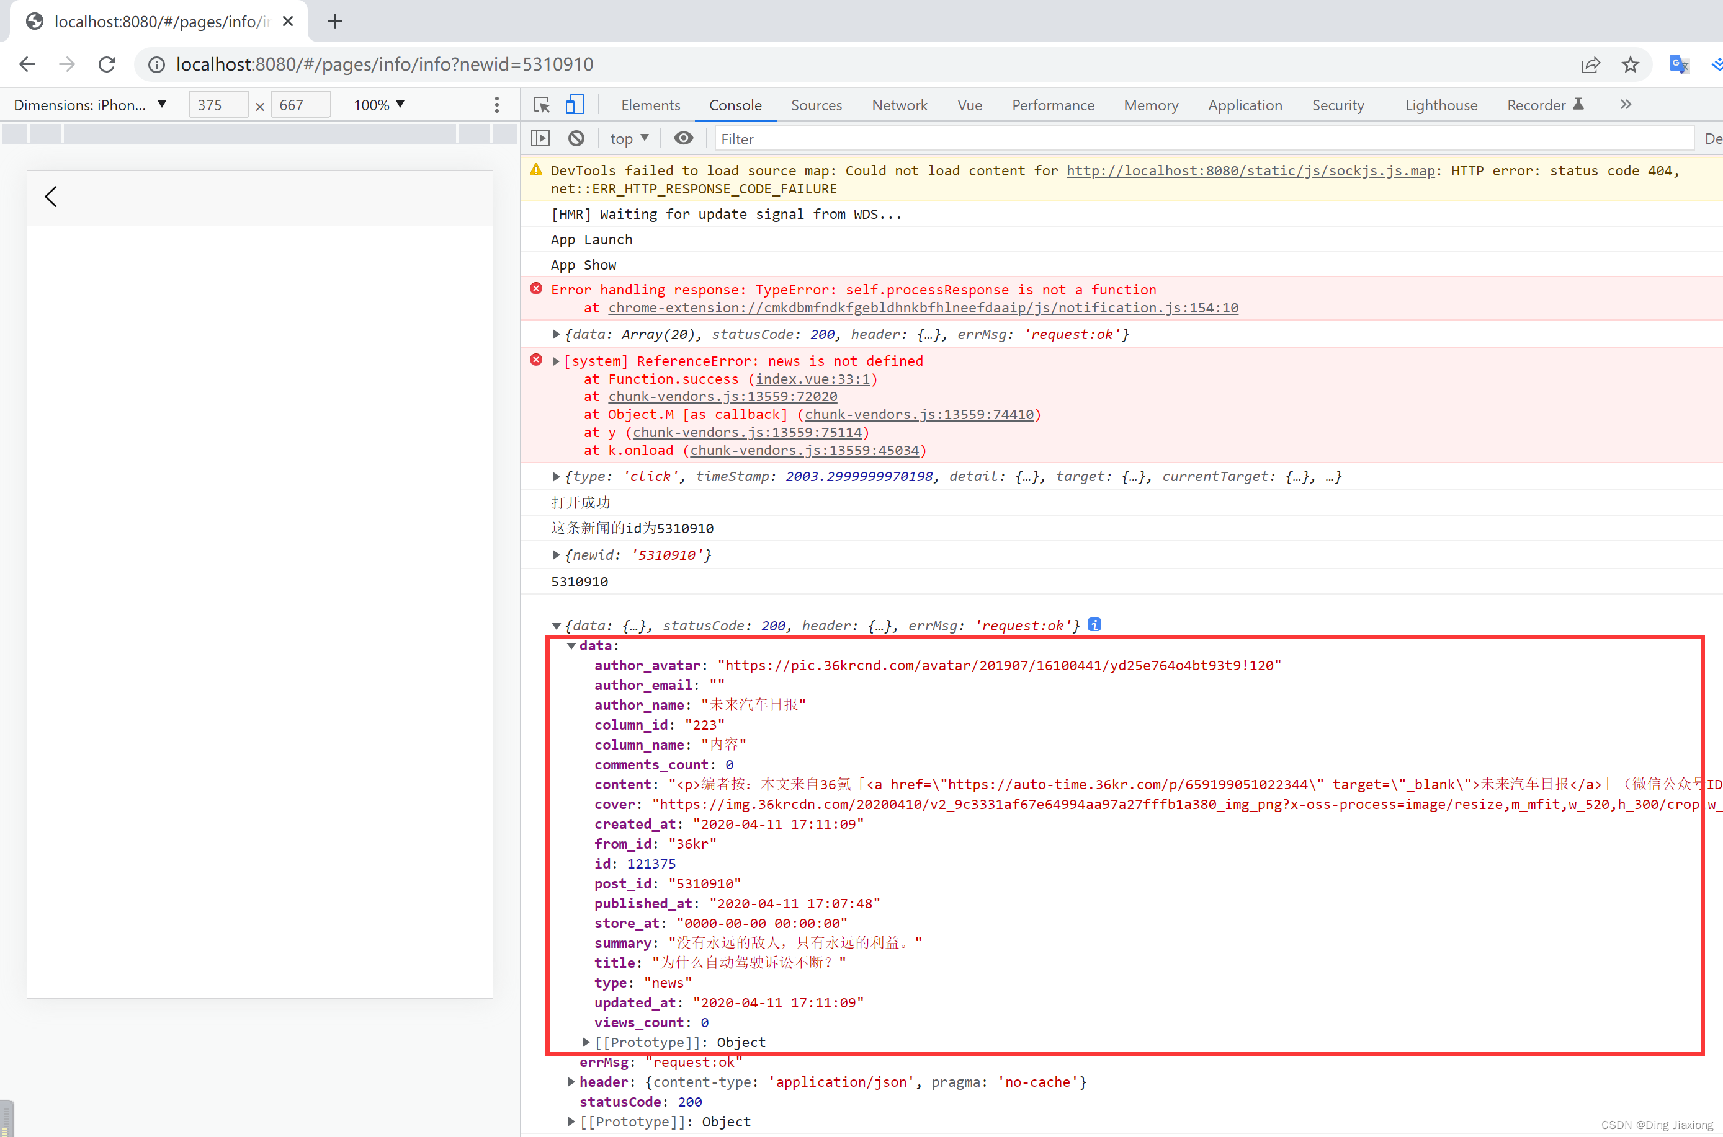The width and height of the screenshot is (1723, 1137).
Task: Show the console sidebar panel icon
Action: 540,138
